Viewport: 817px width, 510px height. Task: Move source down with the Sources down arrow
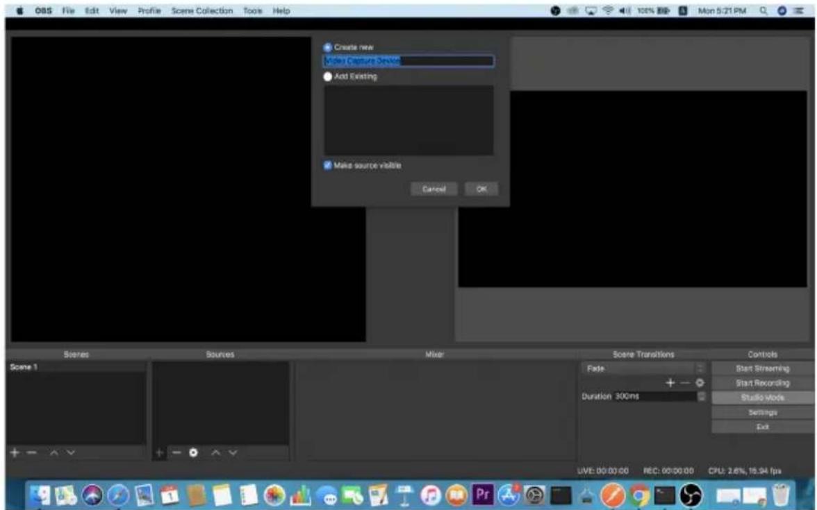[x=233, y=452]
